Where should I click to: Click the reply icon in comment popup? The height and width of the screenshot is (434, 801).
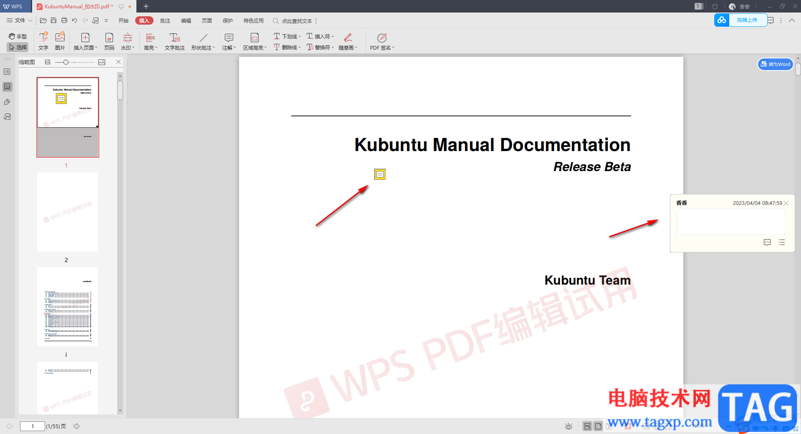tap(767, 242)
